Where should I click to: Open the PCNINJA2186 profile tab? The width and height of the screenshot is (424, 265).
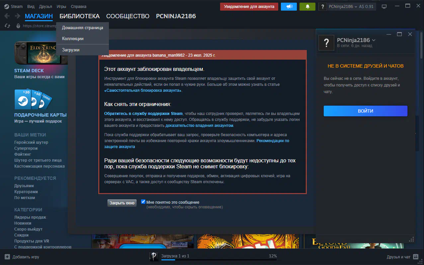(176, 16)
